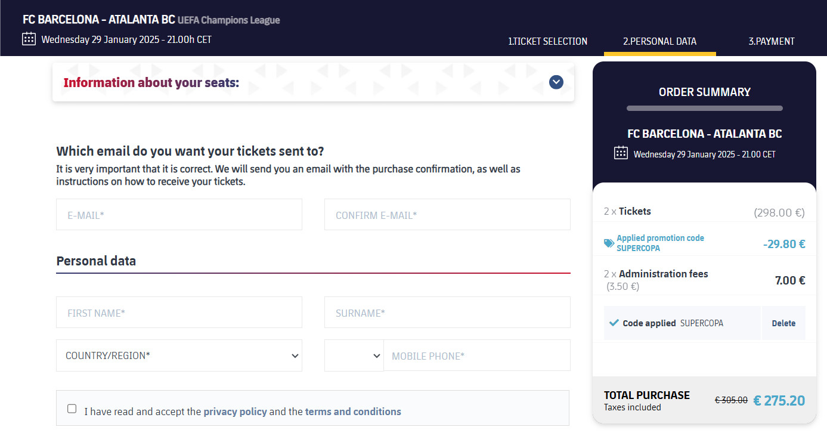Click the First Name field

pyautogui.click(x=179, y=313)
